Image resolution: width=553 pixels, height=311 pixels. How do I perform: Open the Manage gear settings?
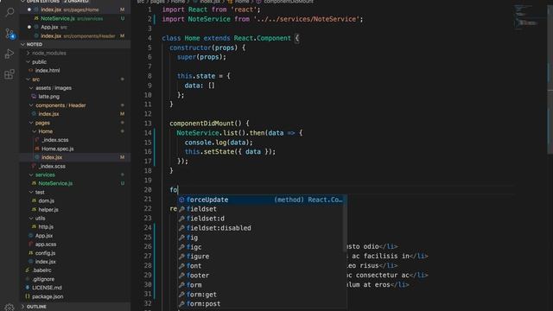pyautogui.click(x=10, y=307)
